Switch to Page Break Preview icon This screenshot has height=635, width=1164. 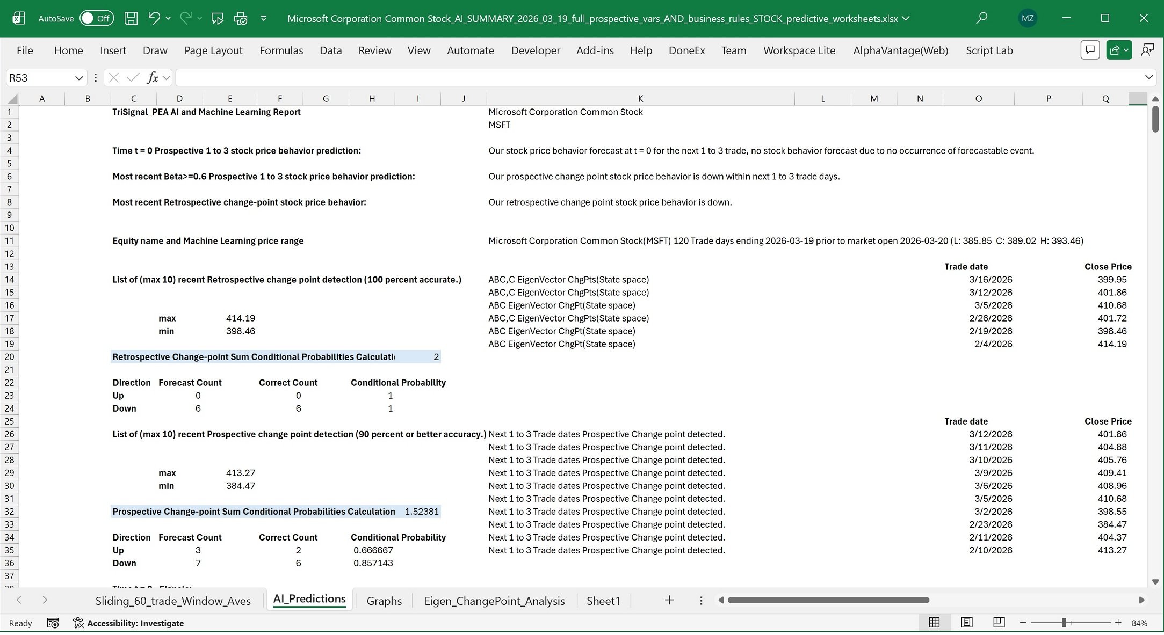point(999,623)
